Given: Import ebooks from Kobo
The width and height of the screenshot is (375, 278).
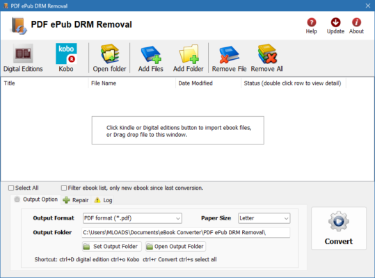Looking at the screenshot, I should [x=66, y=58].
